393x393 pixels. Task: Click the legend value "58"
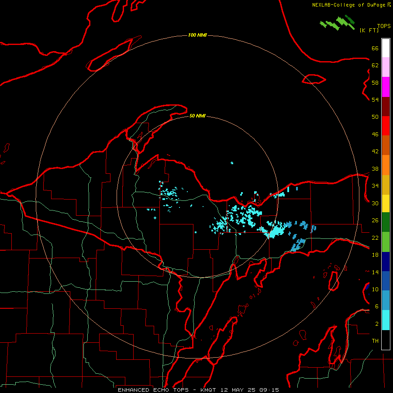(x=375, y=83)
